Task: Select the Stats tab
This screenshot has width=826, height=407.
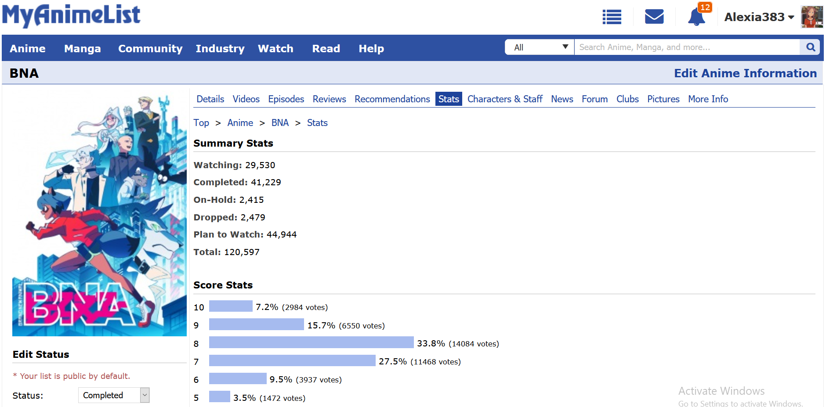Action: click(449, 99)
